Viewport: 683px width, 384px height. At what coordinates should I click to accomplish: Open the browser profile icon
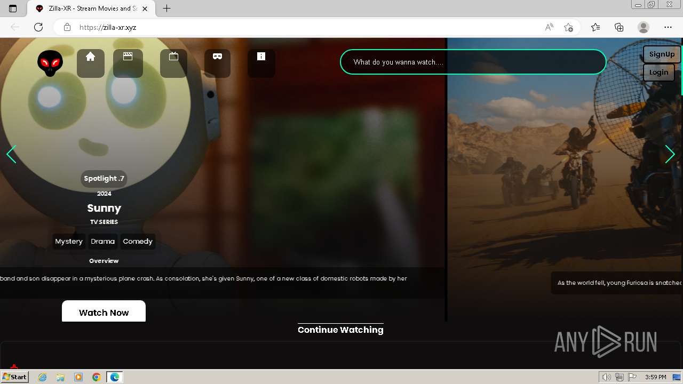[644, 27]
